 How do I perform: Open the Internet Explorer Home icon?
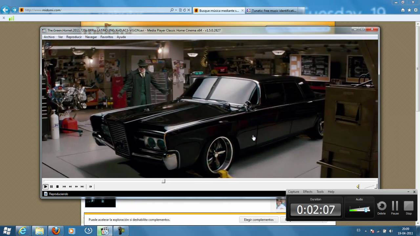pos(403,10)
